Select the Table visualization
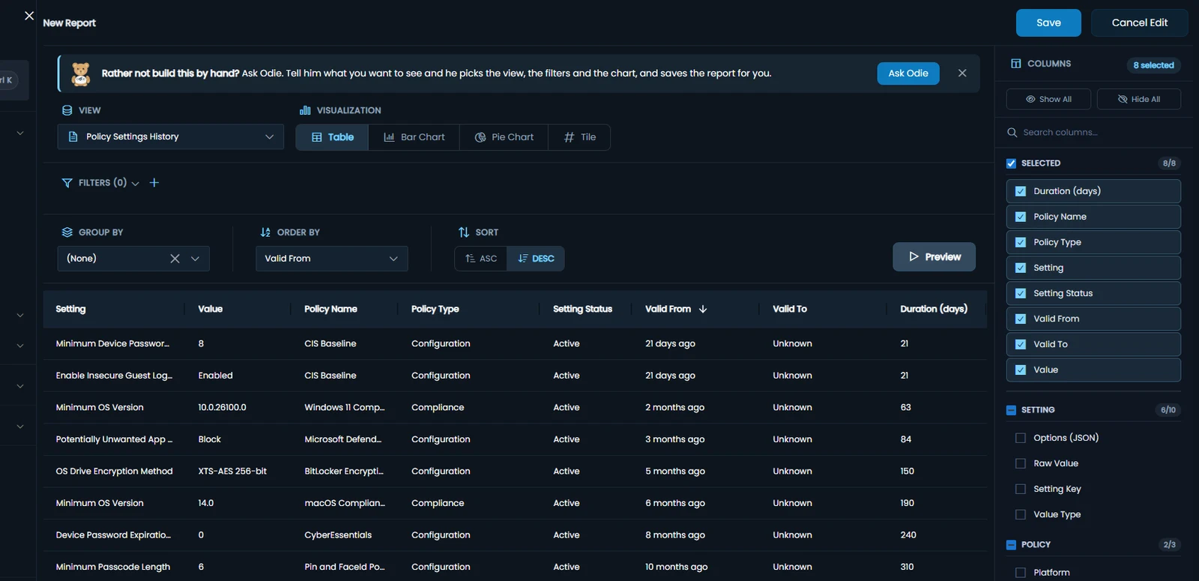This screenshot has height=581, width=1199. [332, 137]
